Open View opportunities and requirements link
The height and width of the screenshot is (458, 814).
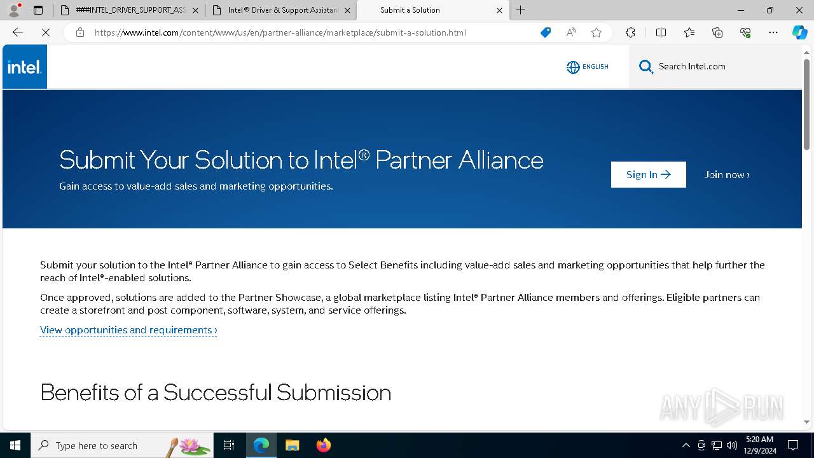pyautogui.click(x=128, y=330)
